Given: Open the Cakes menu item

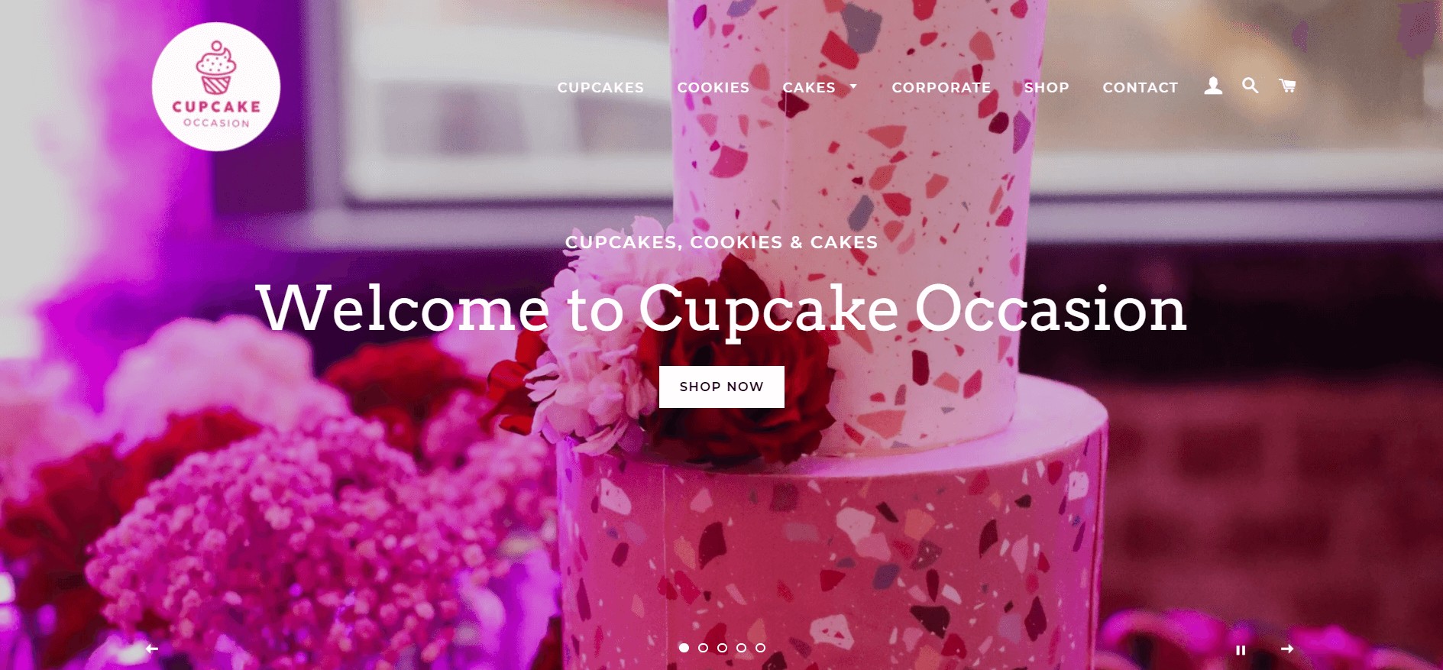Looking at the screenshot, I should [x=809, y=88].
